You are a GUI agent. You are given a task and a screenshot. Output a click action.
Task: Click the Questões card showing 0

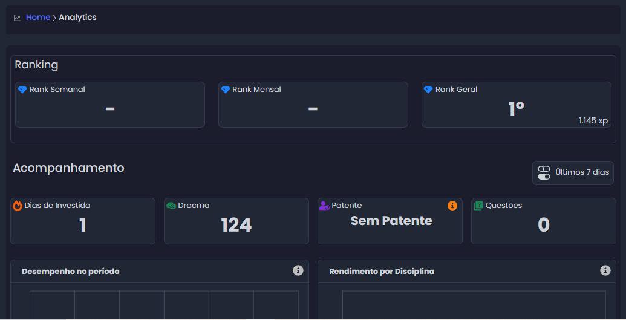(x=543, y=221)
